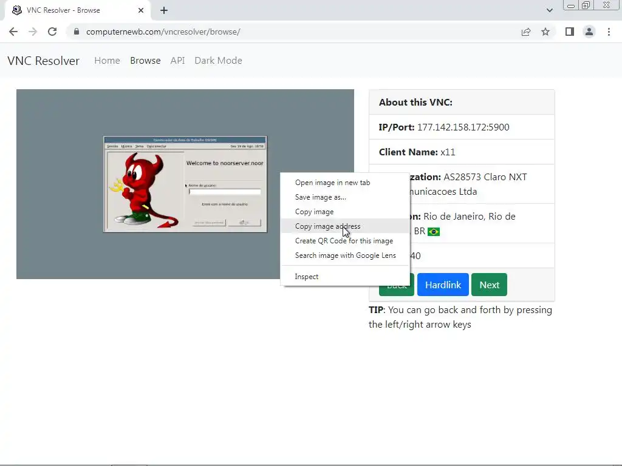Viewport: 622px width, 466px height.
Task: Click the padlock site info icon
Action: pyautogui.click(x=76, y=32)
